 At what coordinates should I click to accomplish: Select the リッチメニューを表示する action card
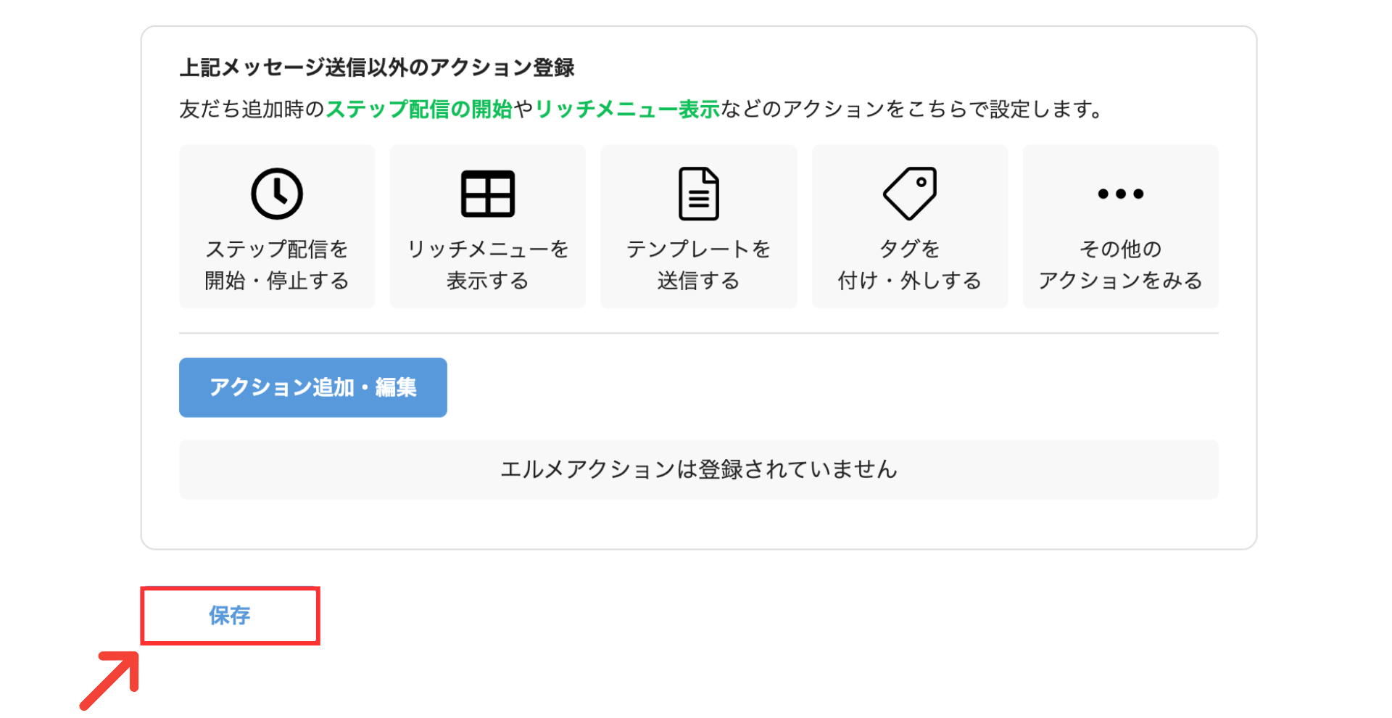487,226
